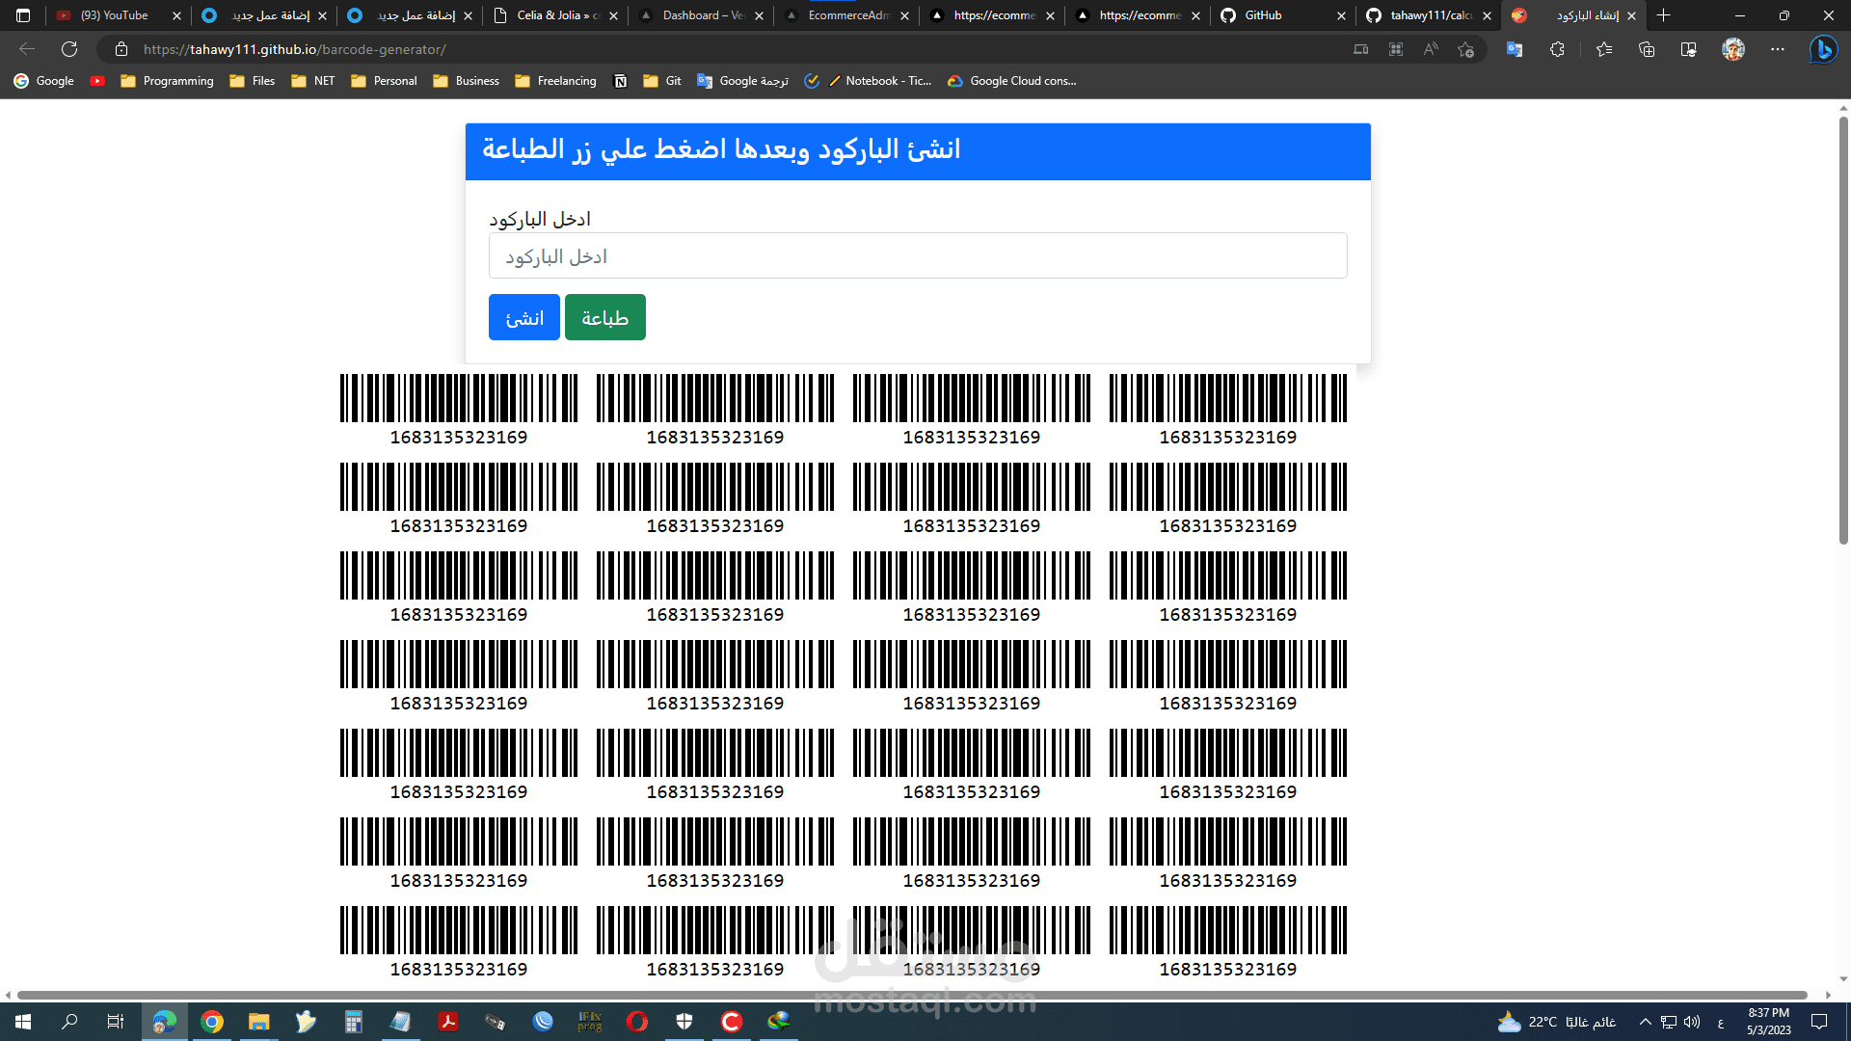Screen dimensions: 1851x1041
Task: Open the Collections icon
Action: click(x=1647, y=49)
